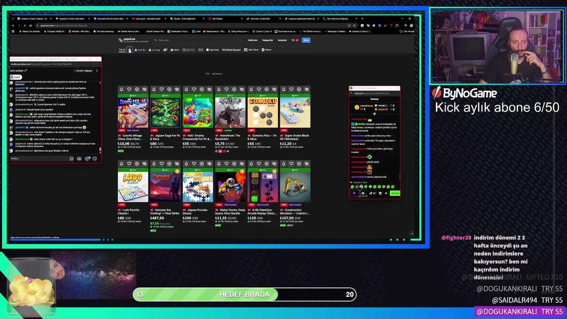Click the bell icon above Stellar Docks bundle
The width and height of the screenshot is (567, 319).
(x=219, y=164)
